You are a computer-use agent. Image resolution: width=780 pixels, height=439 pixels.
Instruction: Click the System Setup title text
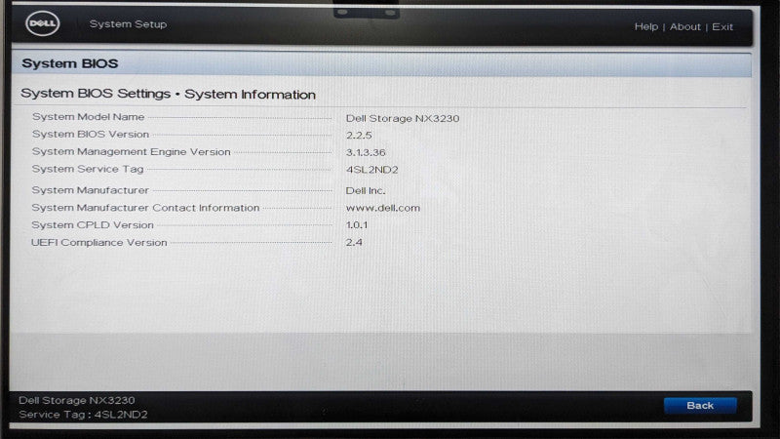click(x=129, y=23)
